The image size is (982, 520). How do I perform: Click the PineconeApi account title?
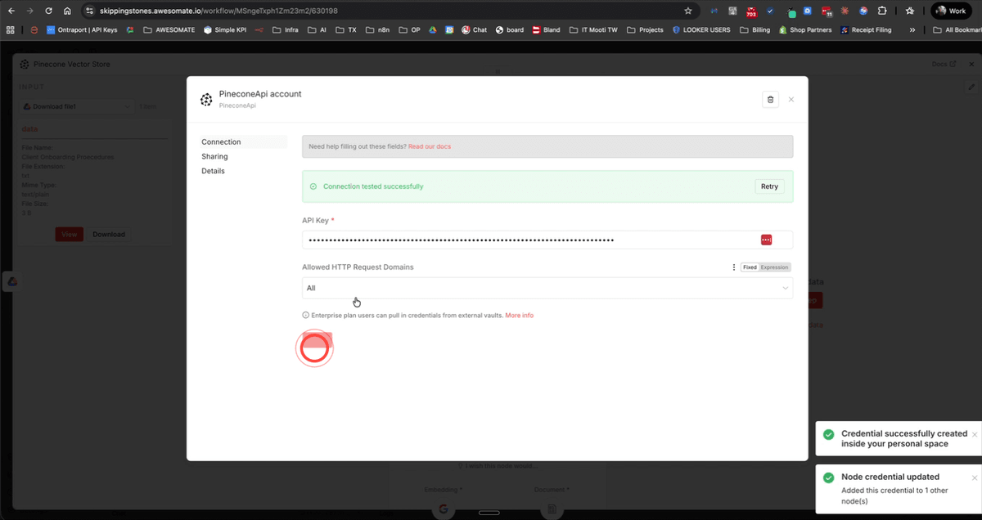260,94
